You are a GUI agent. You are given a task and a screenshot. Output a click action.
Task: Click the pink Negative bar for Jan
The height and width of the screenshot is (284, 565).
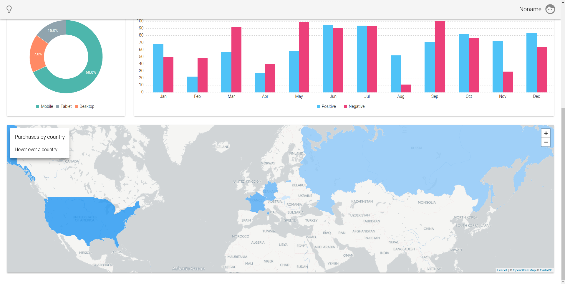[x=168, y=75]
